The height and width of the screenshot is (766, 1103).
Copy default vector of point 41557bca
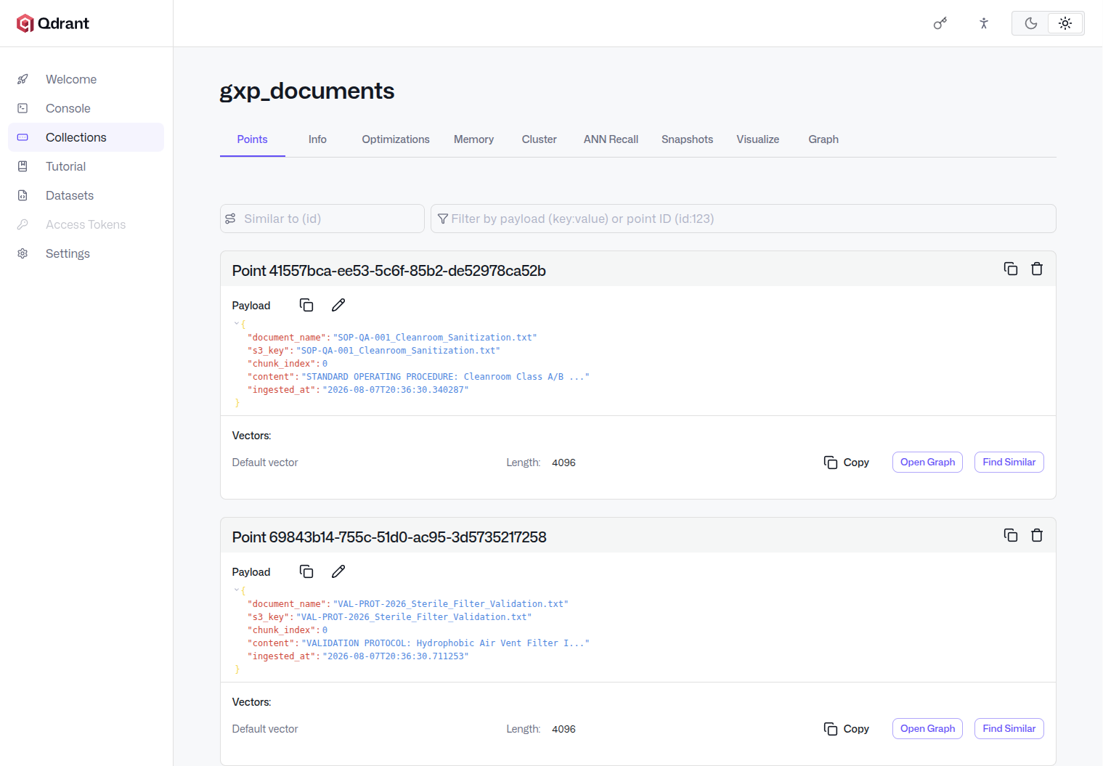847,463
